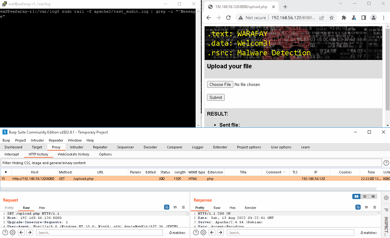Image resolution: width=390 pixels, height=238 pixels.
Task: Open the Project menu in Burp
Action: (21, 140)
